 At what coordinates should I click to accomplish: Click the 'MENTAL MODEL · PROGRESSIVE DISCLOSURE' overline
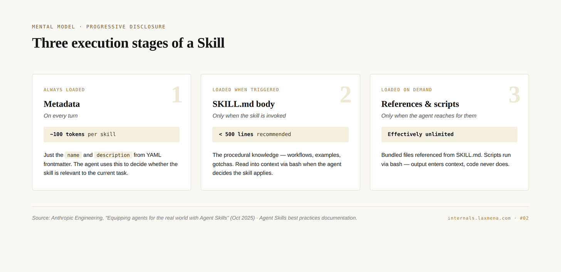[99, 27]
